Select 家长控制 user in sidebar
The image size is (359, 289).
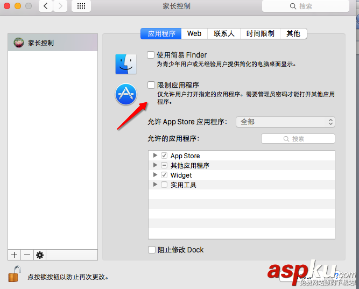[53, 43]
